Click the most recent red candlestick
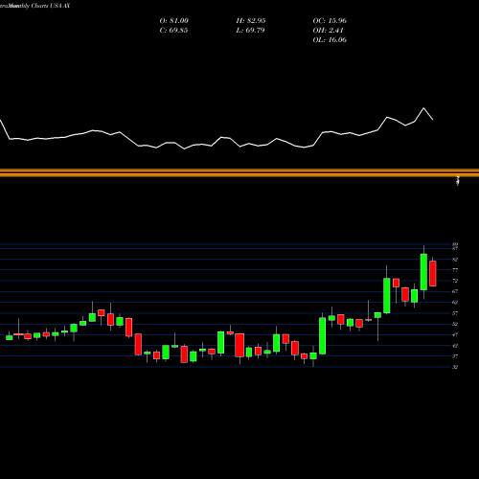479x479 pixels. point(433,273)
